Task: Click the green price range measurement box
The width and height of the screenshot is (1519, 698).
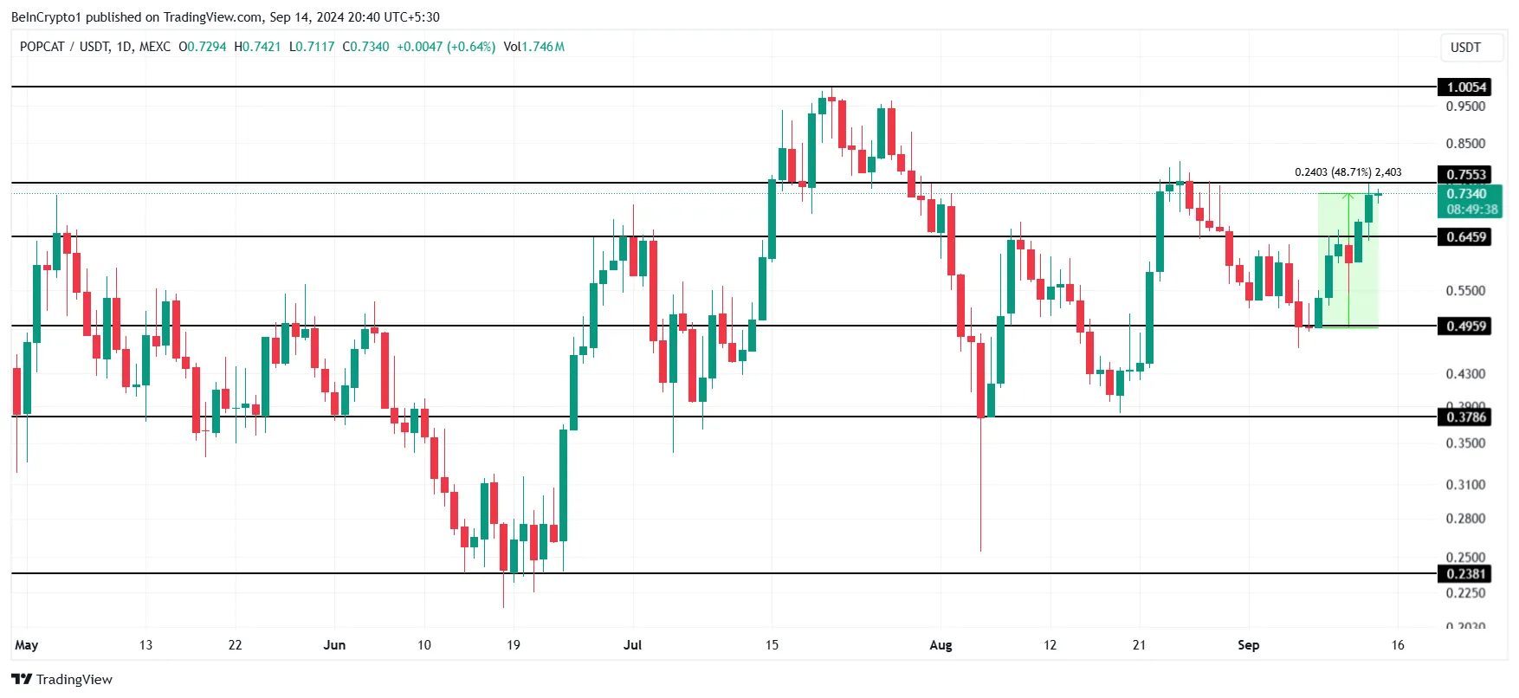Action: (x=1348, y=260)
